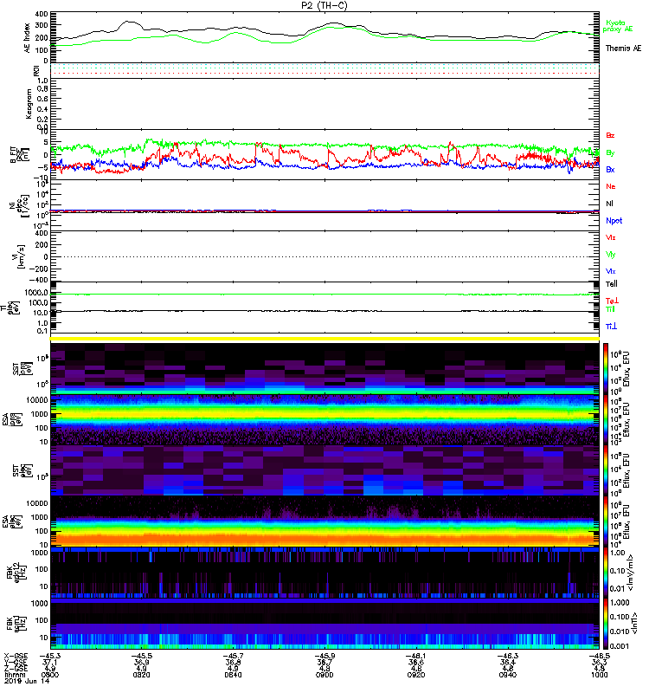Click the X-GSE value "-45.9"
Screen dimensions: 649x693
[324, 656]
